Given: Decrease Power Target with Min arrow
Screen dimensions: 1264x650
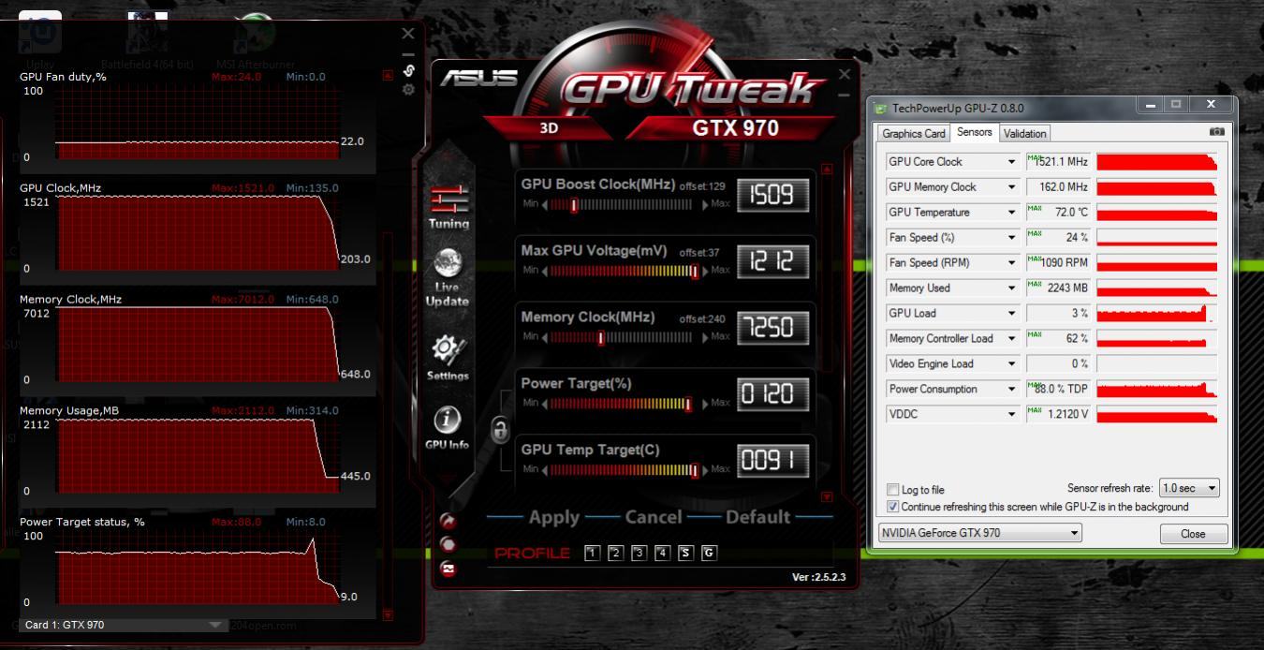Looking at the screenshot, I should (544, 404).
